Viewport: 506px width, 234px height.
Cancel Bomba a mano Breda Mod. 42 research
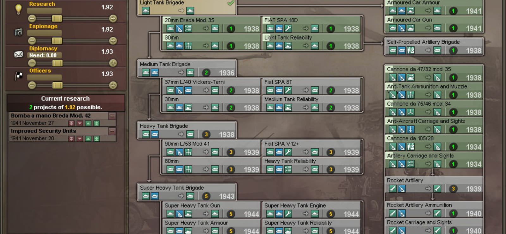pyautogui.click(x=112, y=116)
